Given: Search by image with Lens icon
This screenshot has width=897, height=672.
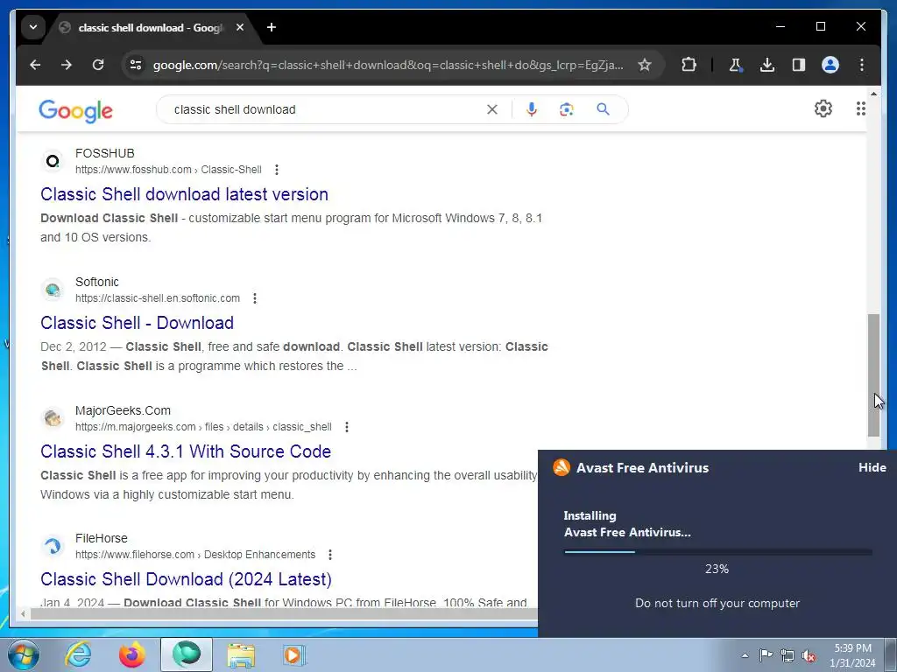Looking at the screenshot, I should [x=567, y=109].
